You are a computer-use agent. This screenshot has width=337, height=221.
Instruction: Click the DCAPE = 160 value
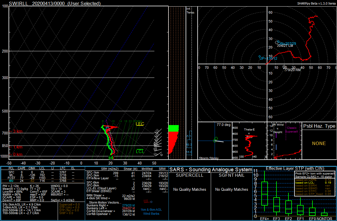(11, 197)
